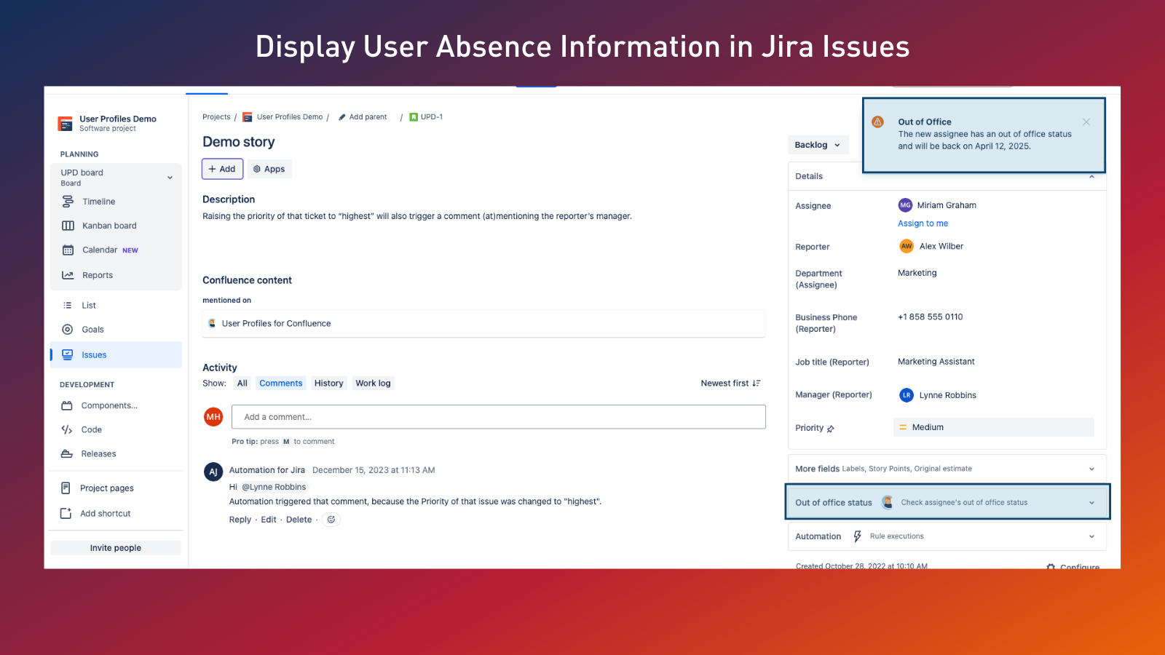This screenshot has width=1165, height=655.
Task: Click the MH user avatar beside comment box
Action: pos(213,417)
